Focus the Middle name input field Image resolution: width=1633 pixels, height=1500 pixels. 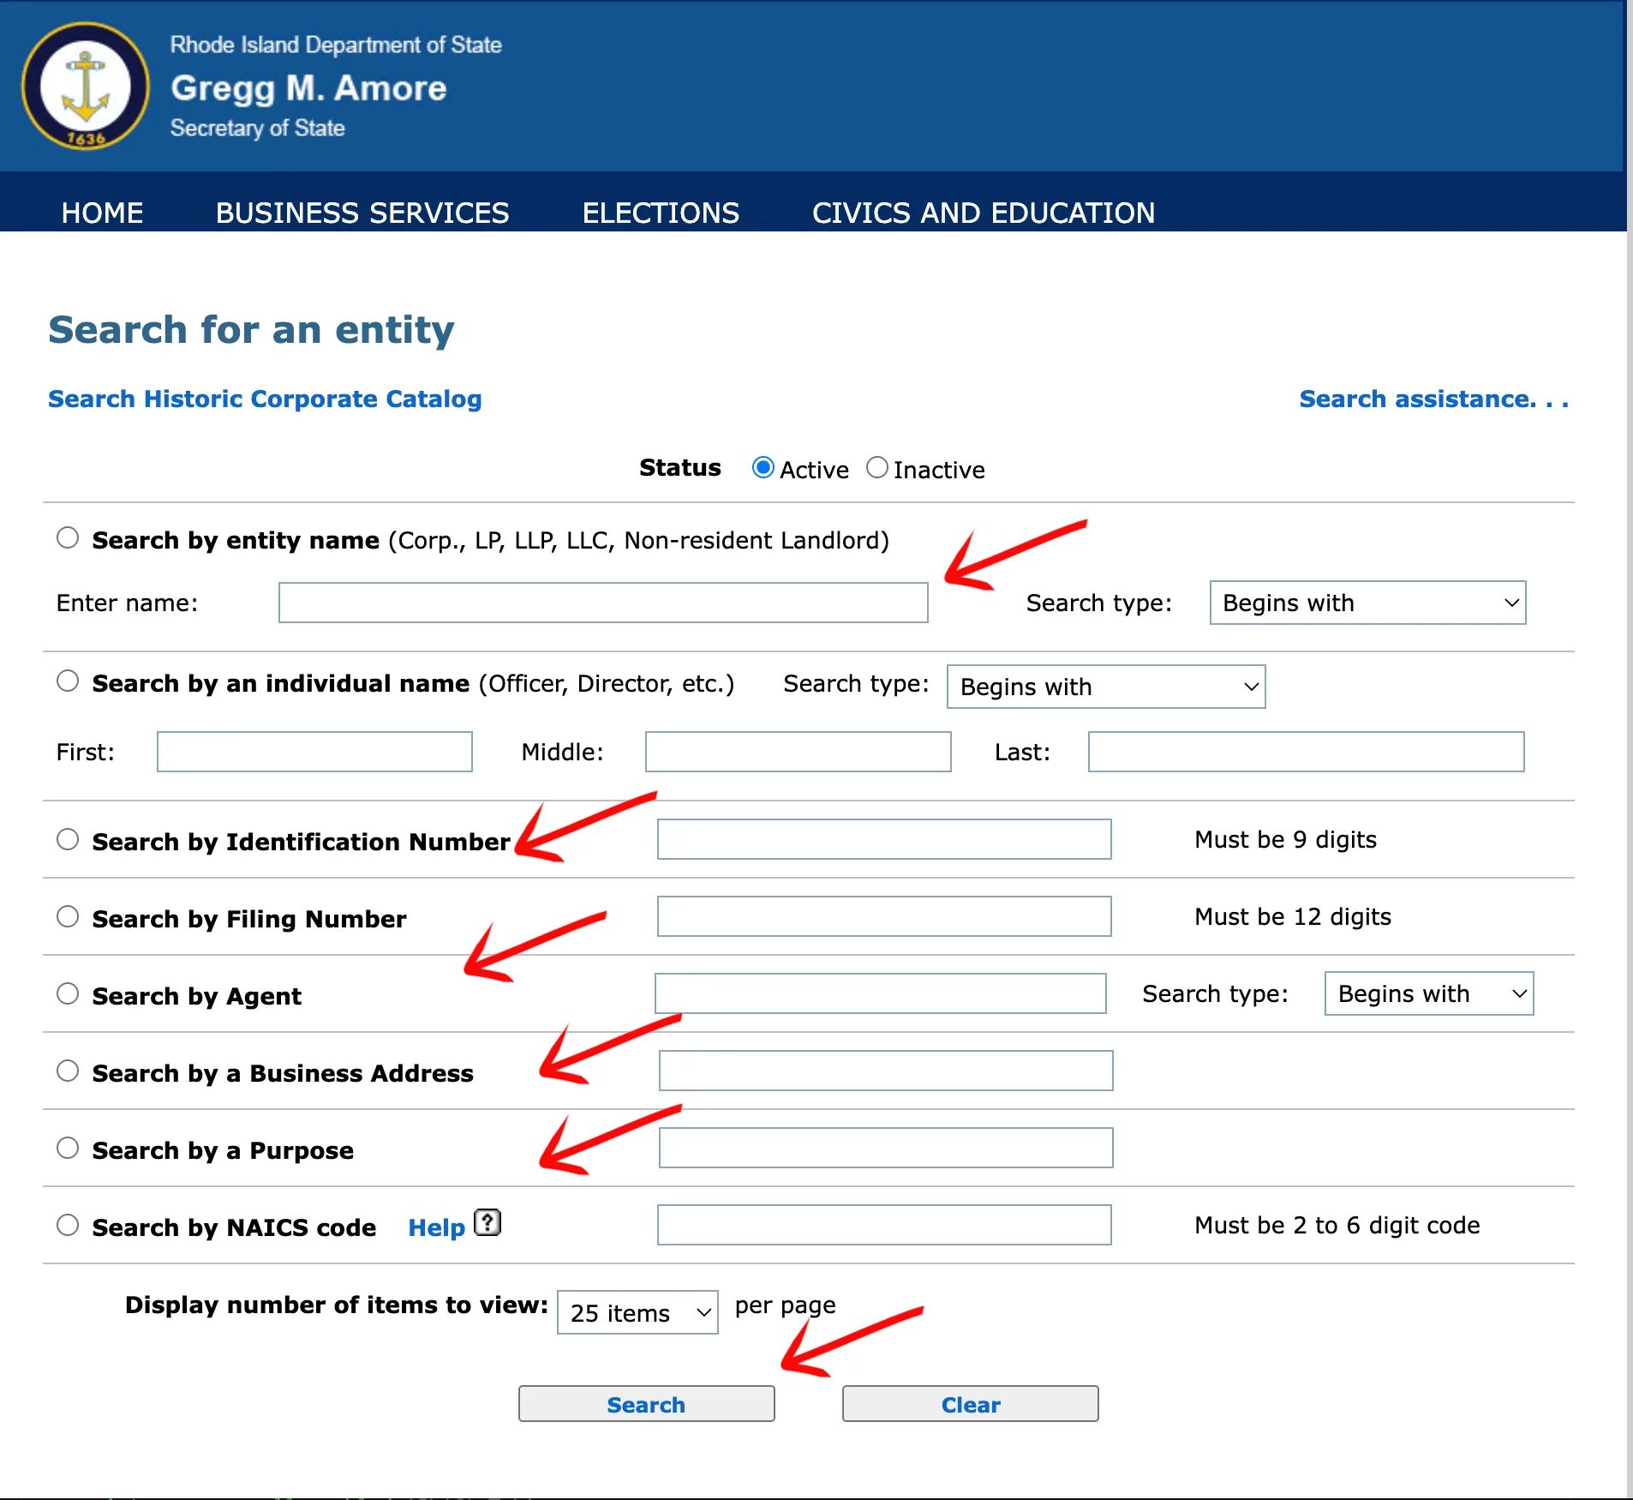tap(798, 752)
